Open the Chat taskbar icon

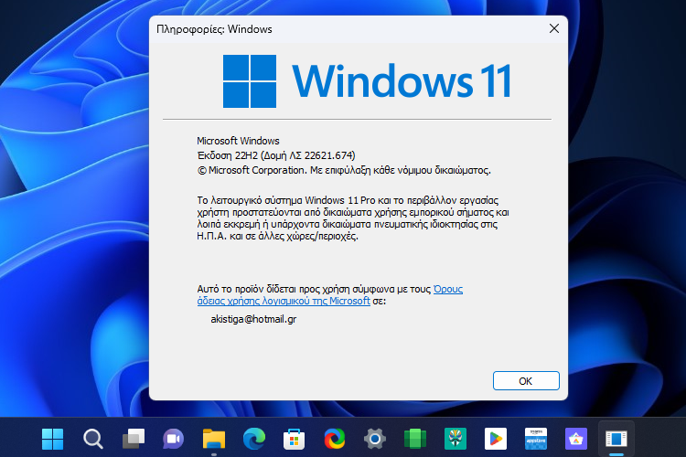coord(174,439)
